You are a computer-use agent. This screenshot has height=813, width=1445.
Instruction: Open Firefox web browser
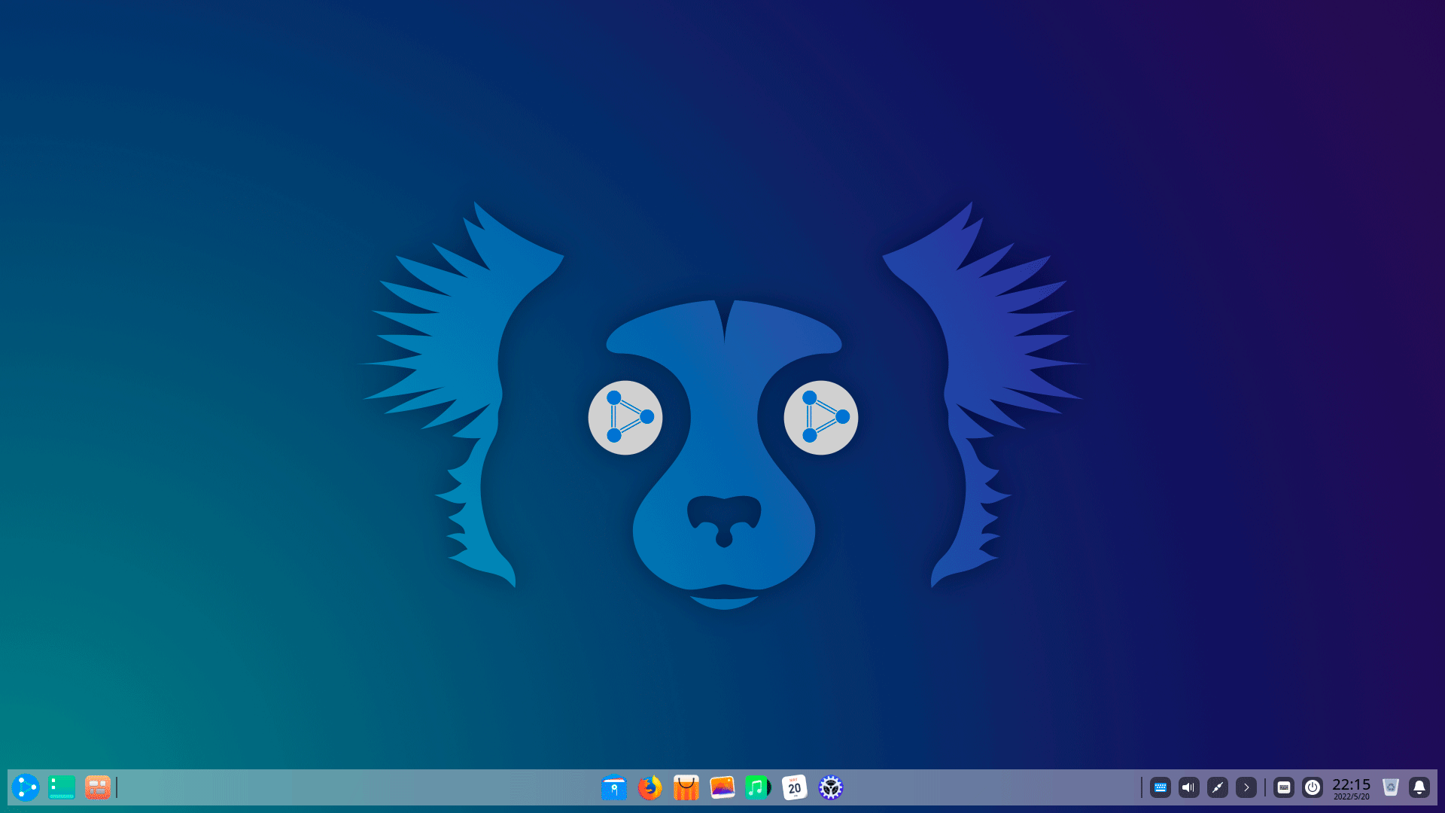click(x=650, y=787)
